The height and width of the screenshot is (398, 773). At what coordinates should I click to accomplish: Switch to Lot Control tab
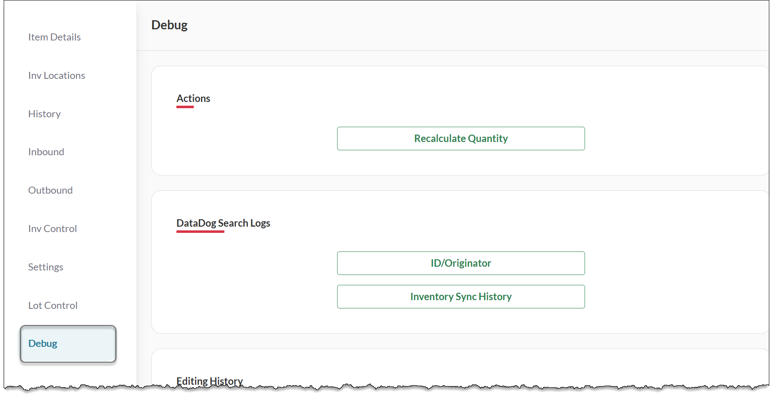pyautogui.click(x=53, y=306)
